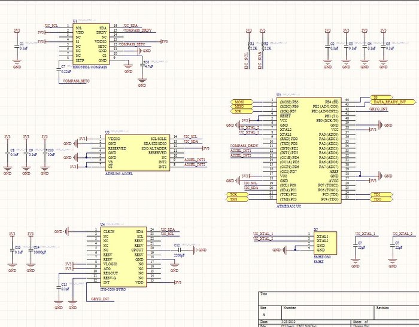This screenshot has height=327, width=419.
Task: Click the Size A cell in title block
Action: [270, 313]
